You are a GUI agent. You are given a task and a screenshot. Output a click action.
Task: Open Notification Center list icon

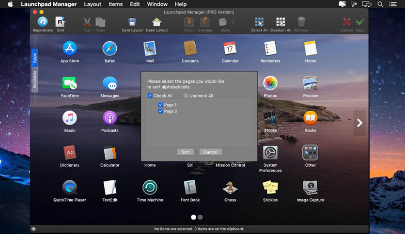(x=393, y=4)
